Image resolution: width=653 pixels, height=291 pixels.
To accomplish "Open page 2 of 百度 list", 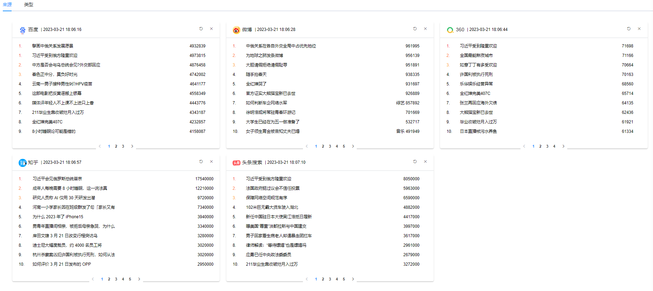I will tap(116, 146).
